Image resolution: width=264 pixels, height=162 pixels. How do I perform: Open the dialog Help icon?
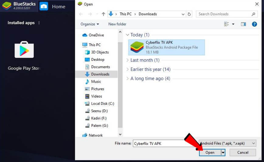coord(254,24)
